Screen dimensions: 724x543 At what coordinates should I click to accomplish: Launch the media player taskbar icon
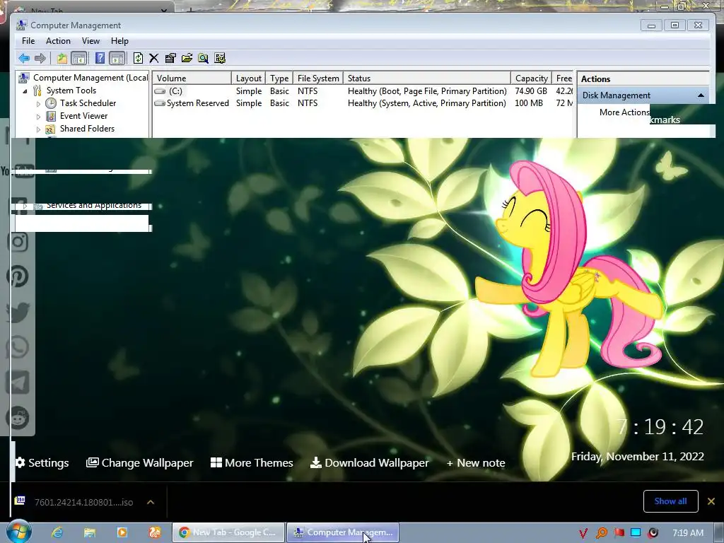tap(122, 532)
